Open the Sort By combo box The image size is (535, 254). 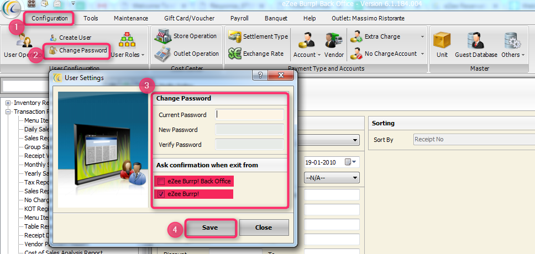(x=474, y=140)
